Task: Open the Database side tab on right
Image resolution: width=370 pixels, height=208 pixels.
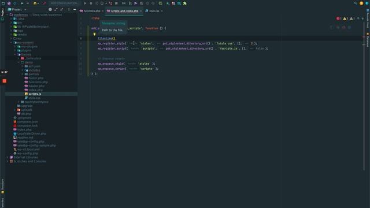Action: (x=368, y=40)
